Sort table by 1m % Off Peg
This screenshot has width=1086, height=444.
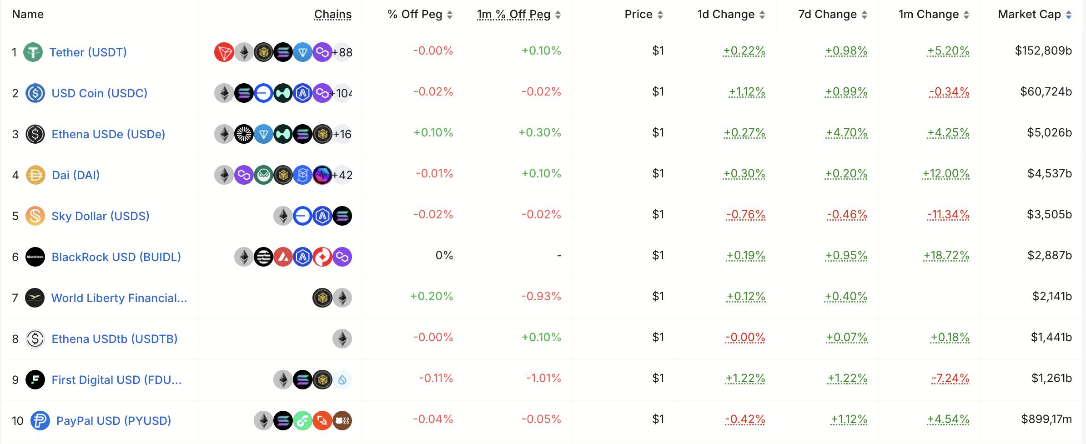(518, 15)
